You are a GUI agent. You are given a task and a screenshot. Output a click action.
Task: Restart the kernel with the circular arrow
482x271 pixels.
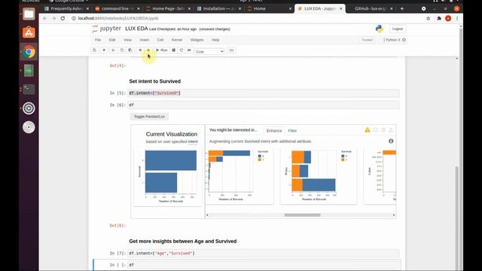tap(182, 50)
